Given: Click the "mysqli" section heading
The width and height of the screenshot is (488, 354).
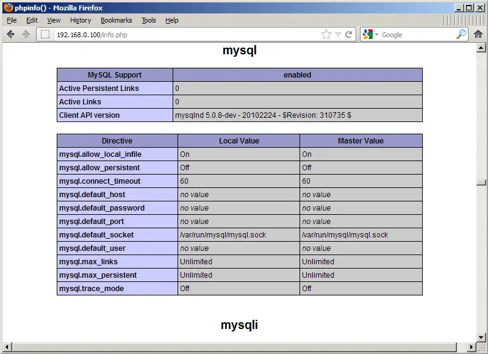Looking at the screenshot, I should coord(239,325).
